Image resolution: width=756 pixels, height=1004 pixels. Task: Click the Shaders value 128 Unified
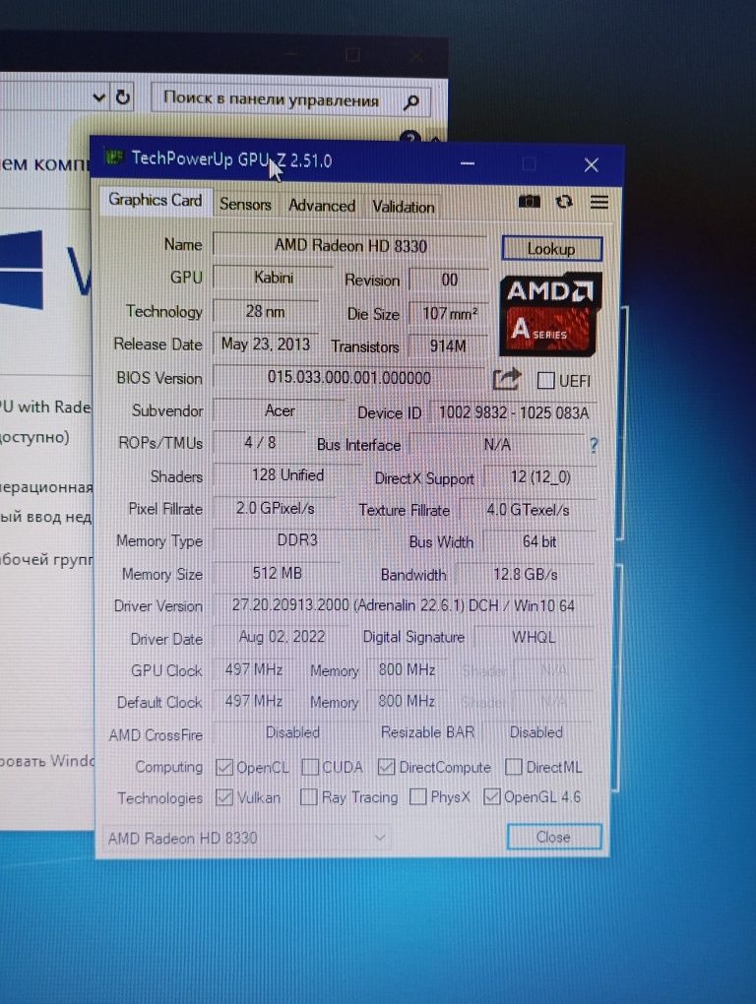[287, 475]
